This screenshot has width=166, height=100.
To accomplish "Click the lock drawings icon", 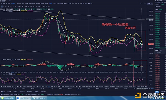I will tap(41, 7).
